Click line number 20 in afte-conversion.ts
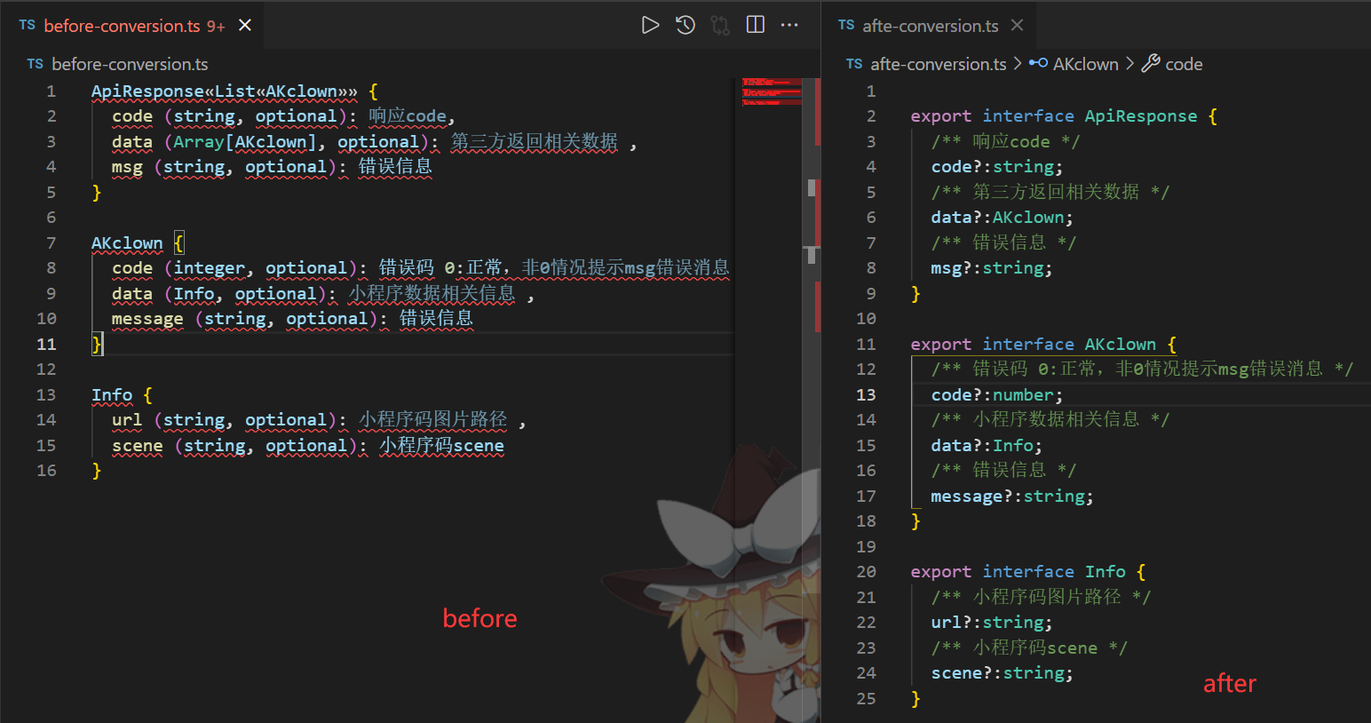Screen dimensions: 1371x723 click(x=866, y=572)
